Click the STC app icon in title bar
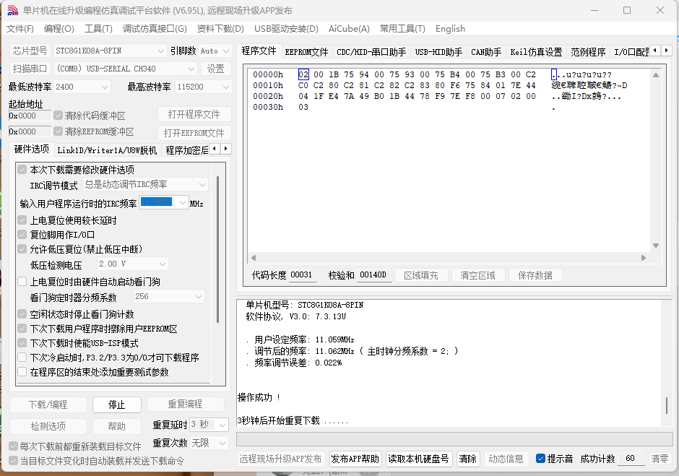The width and height of the screenshot is (679, 476). [12, 10]
